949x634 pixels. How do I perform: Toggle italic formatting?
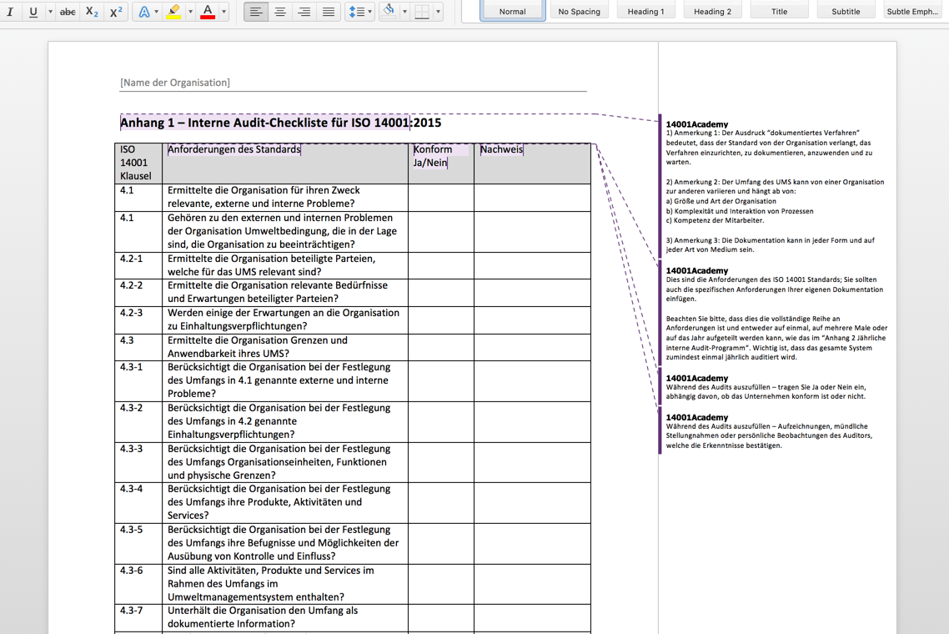coord(10,12)
